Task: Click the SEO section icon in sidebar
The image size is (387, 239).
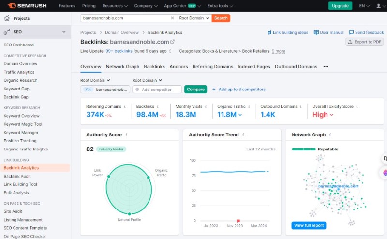Action: pyautogui.click(x=7, y=32)
